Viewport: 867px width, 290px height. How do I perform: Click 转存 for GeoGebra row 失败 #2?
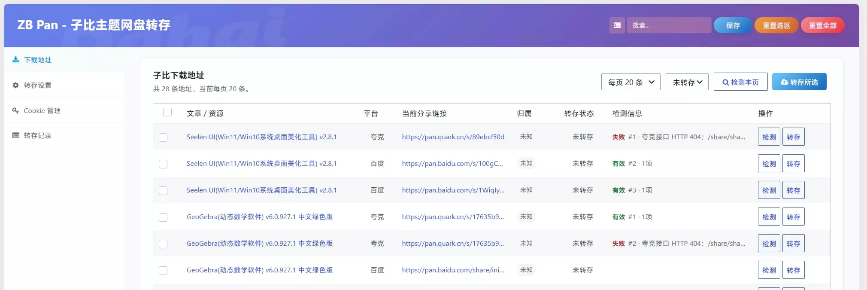(x=793, y=244)
